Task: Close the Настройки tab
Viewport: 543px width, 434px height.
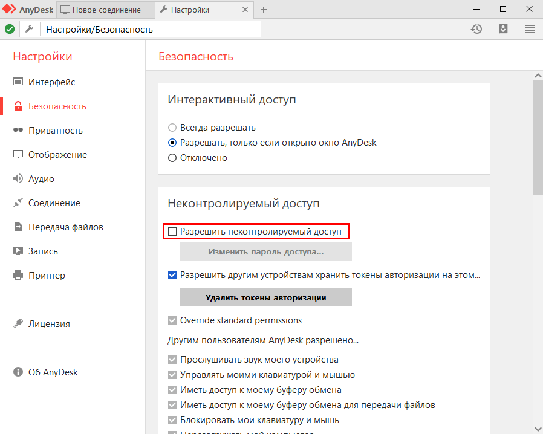Action: pos(245,10)
